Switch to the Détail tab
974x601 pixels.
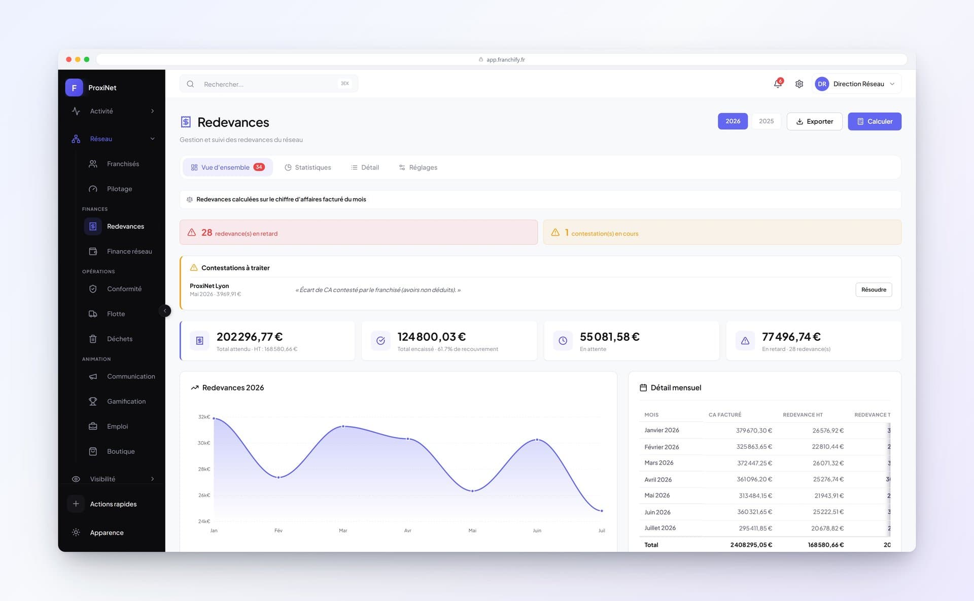point(365,167)
